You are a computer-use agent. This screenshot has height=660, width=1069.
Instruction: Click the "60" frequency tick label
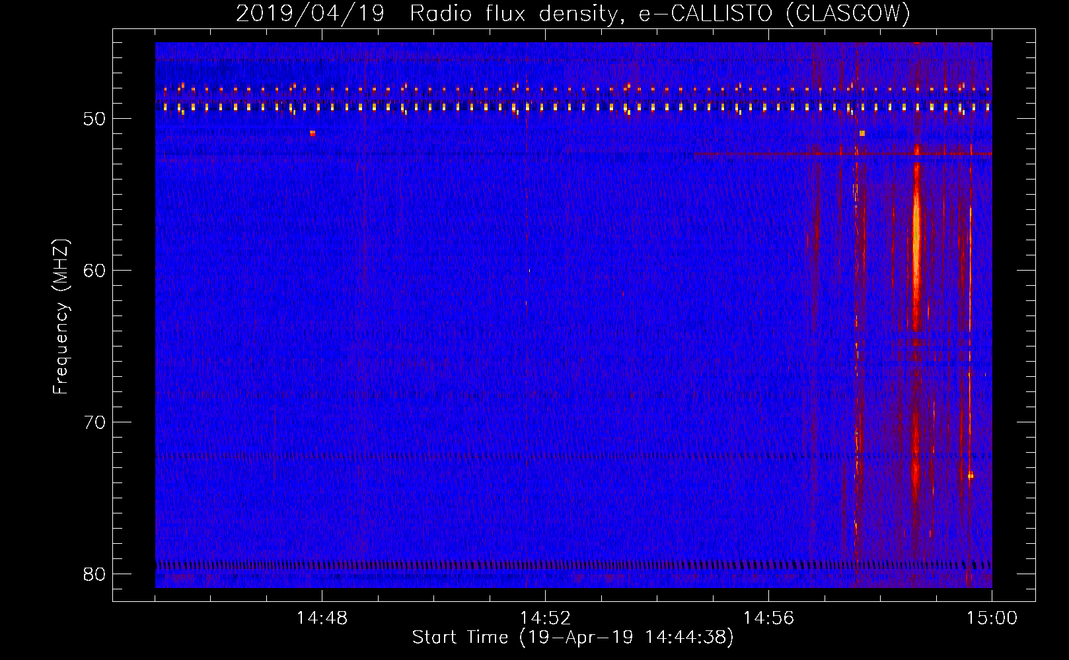(x=95, y=271)
